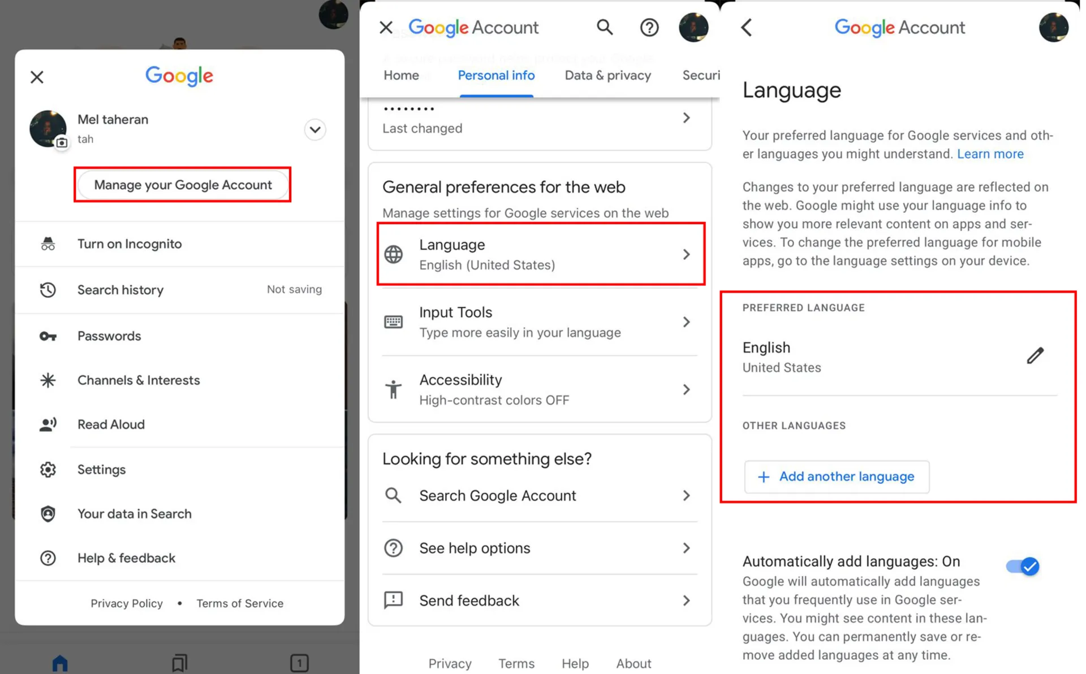Click the pencil icon to edit English language
Screen dimensions: 1086x674
tap(1035, 356)
